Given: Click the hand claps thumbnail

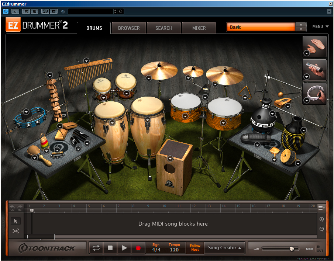Looking at the screenshot, I should 314,46.
